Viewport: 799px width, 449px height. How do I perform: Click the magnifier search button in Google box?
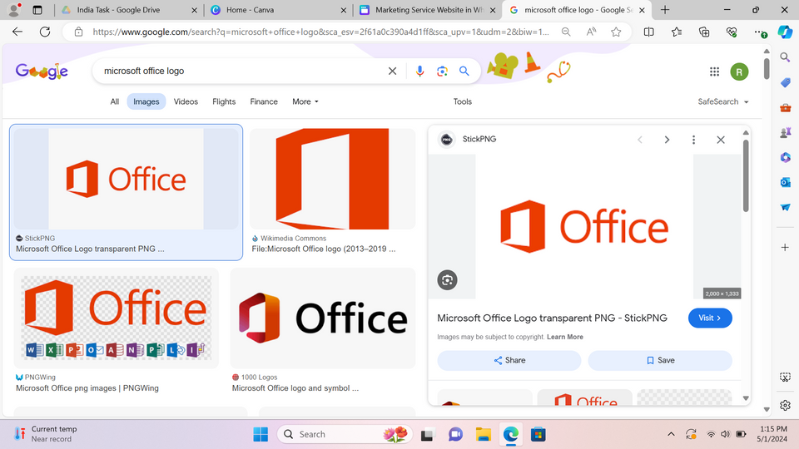(464, 72)
